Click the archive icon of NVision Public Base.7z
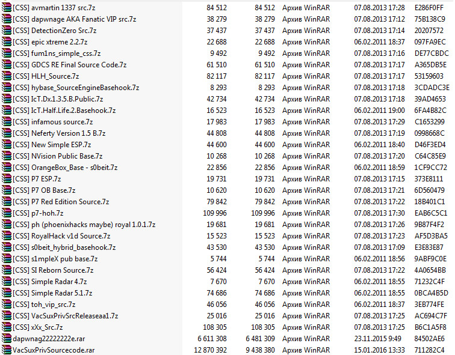This screenshot has width=455, height=355. point(7,156)
